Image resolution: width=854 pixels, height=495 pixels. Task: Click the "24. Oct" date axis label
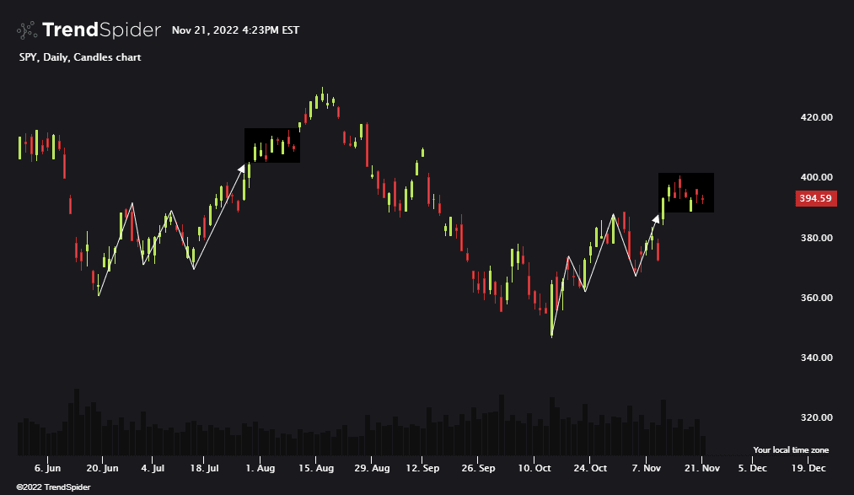590,468
